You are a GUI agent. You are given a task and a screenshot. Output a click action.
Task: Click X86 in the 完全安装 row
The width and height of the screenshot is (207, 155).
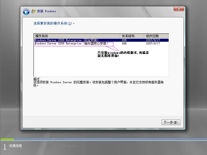click(124, 40)
